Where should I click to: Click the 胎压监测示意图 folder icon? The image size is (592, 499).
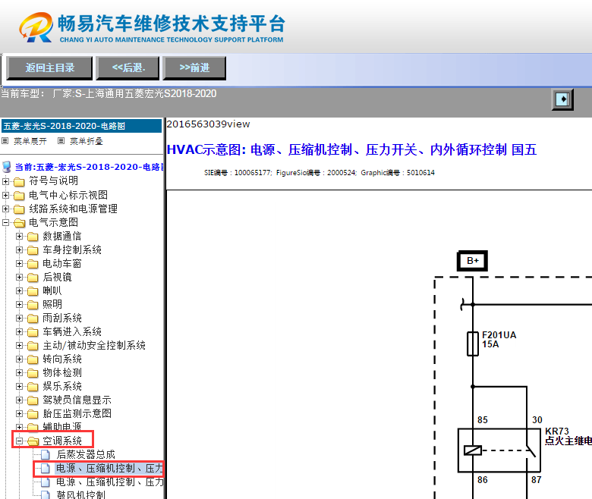[x=33, y=414]
